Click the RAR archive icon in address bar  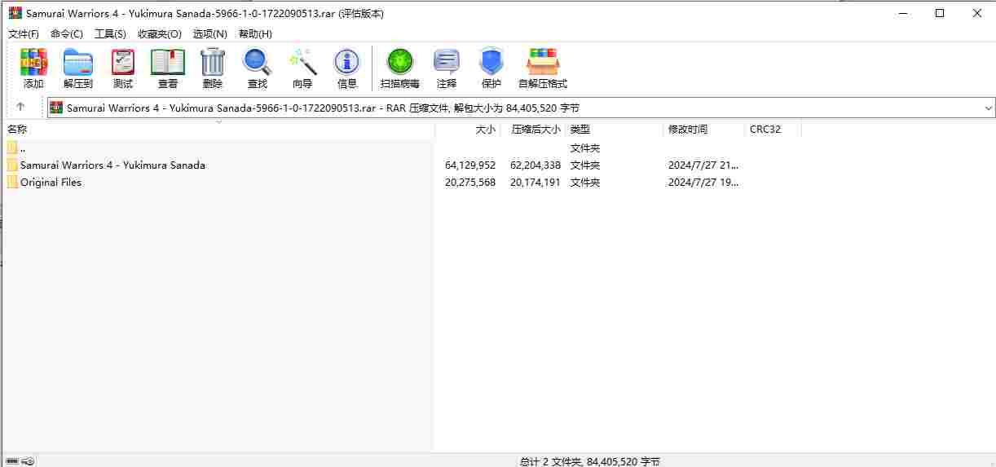[56, 108]
